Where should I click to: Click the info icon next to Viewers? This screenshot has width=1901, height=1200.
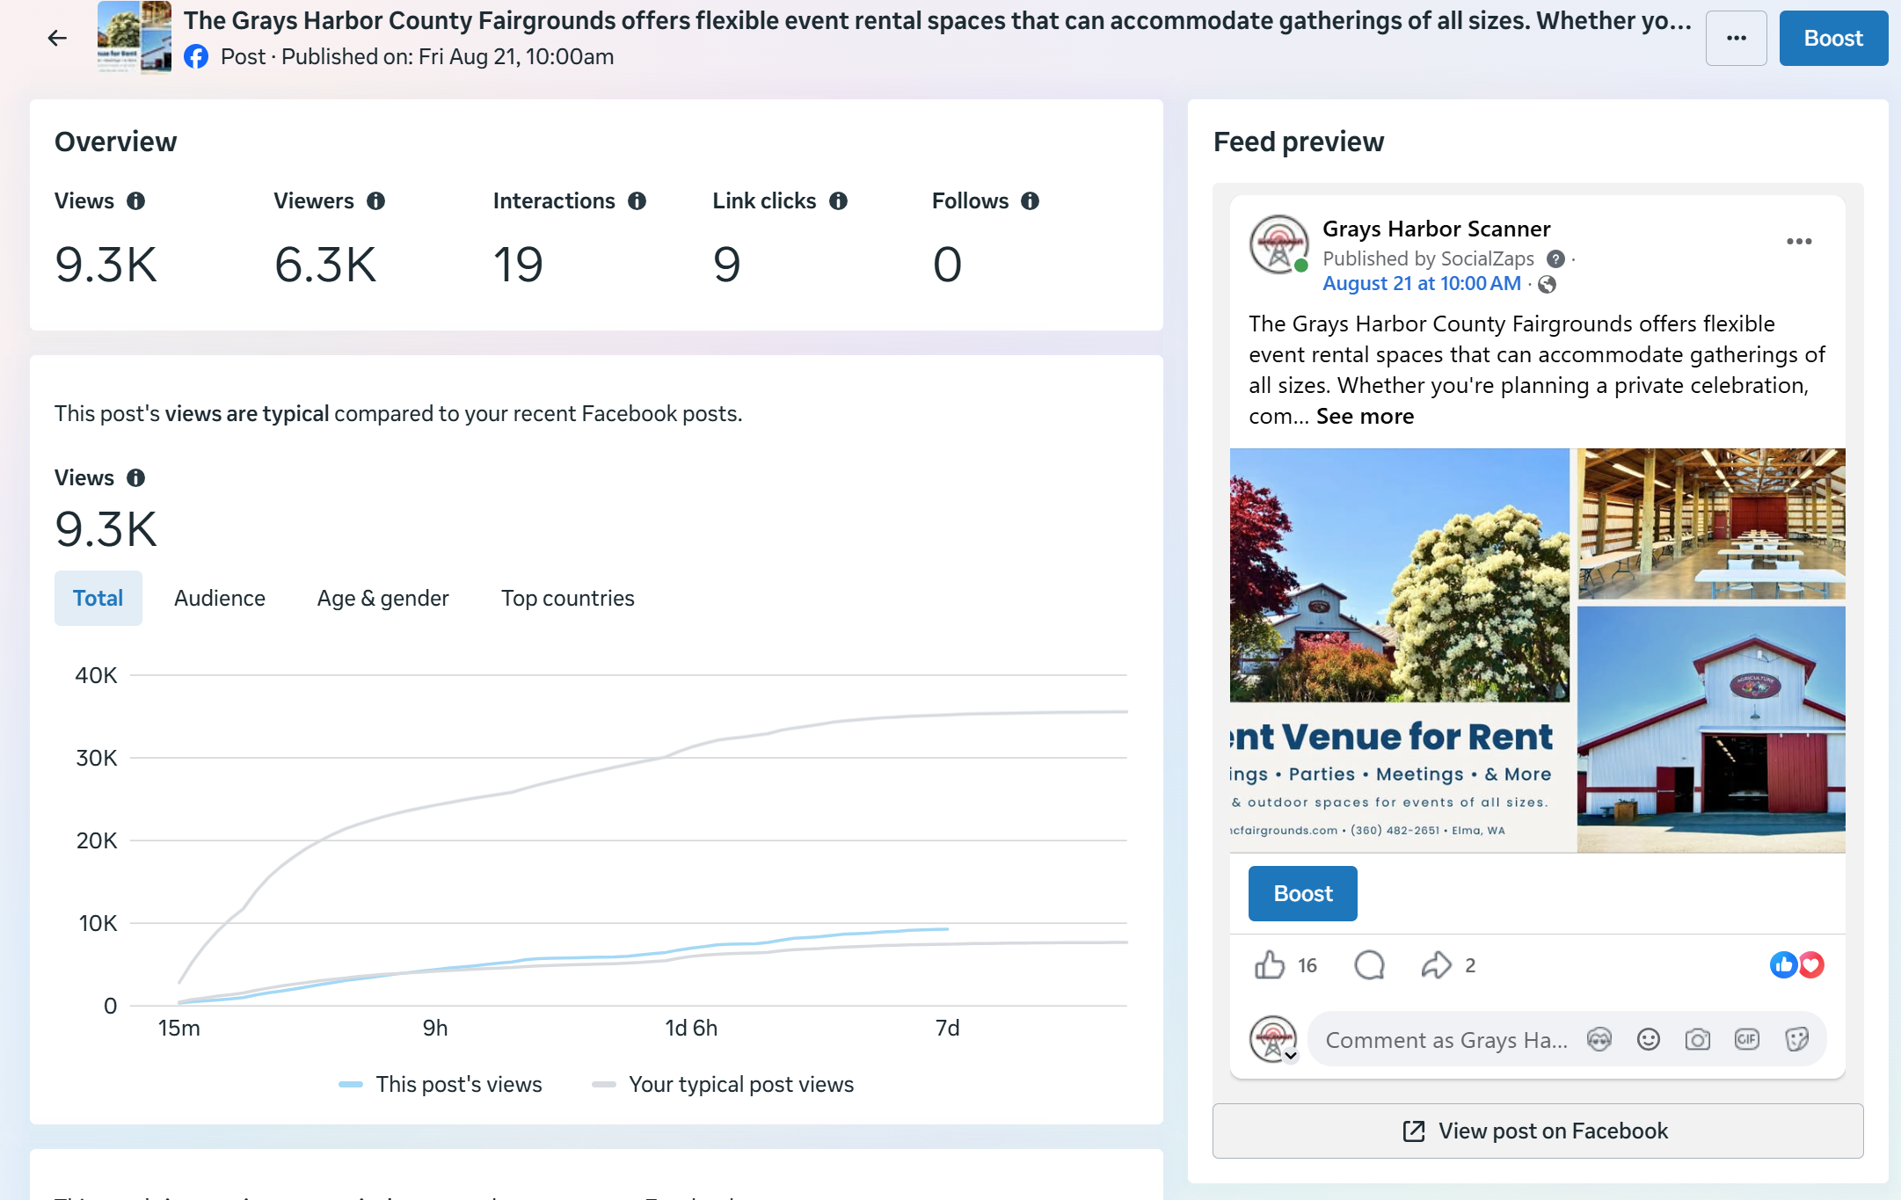click(x=375, y=201)
